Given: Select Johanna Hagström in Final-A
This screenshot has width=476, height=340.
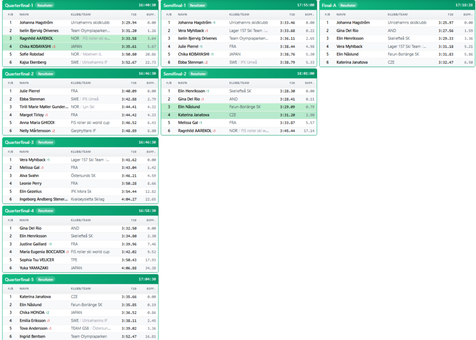Looking at the screenshot, I should click(397, 22).
